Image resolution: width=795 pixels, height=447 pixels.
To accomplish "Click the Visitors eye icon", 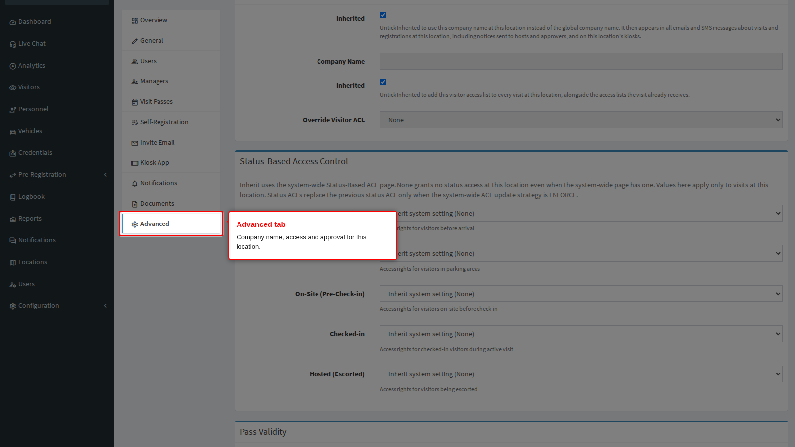I will pyautogui.click(x=13, y=88).
